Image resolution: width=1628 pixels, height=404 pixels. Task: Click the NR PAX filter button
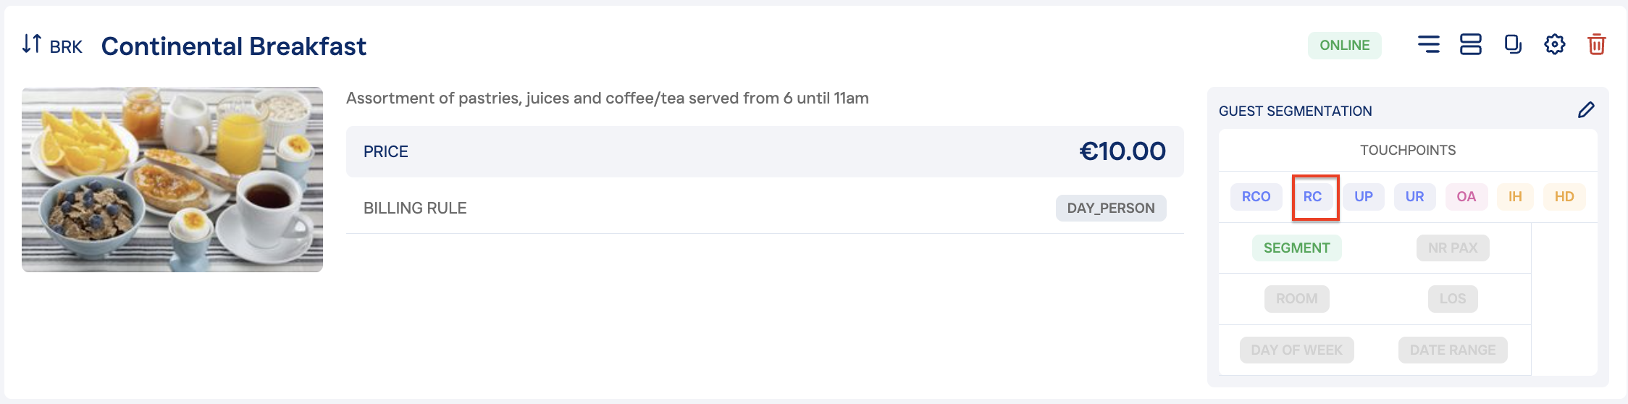point(1453,248)
